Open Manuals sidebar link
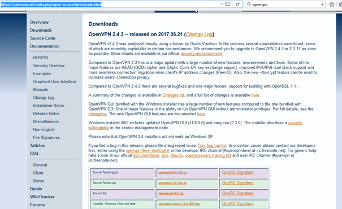342x209 pixels. click(41, 90)
